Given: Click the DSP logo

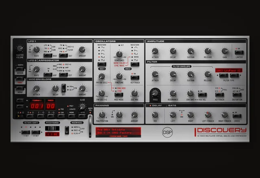Looking at the screenshot, I should pyautogui.click(x=167, y=132).
